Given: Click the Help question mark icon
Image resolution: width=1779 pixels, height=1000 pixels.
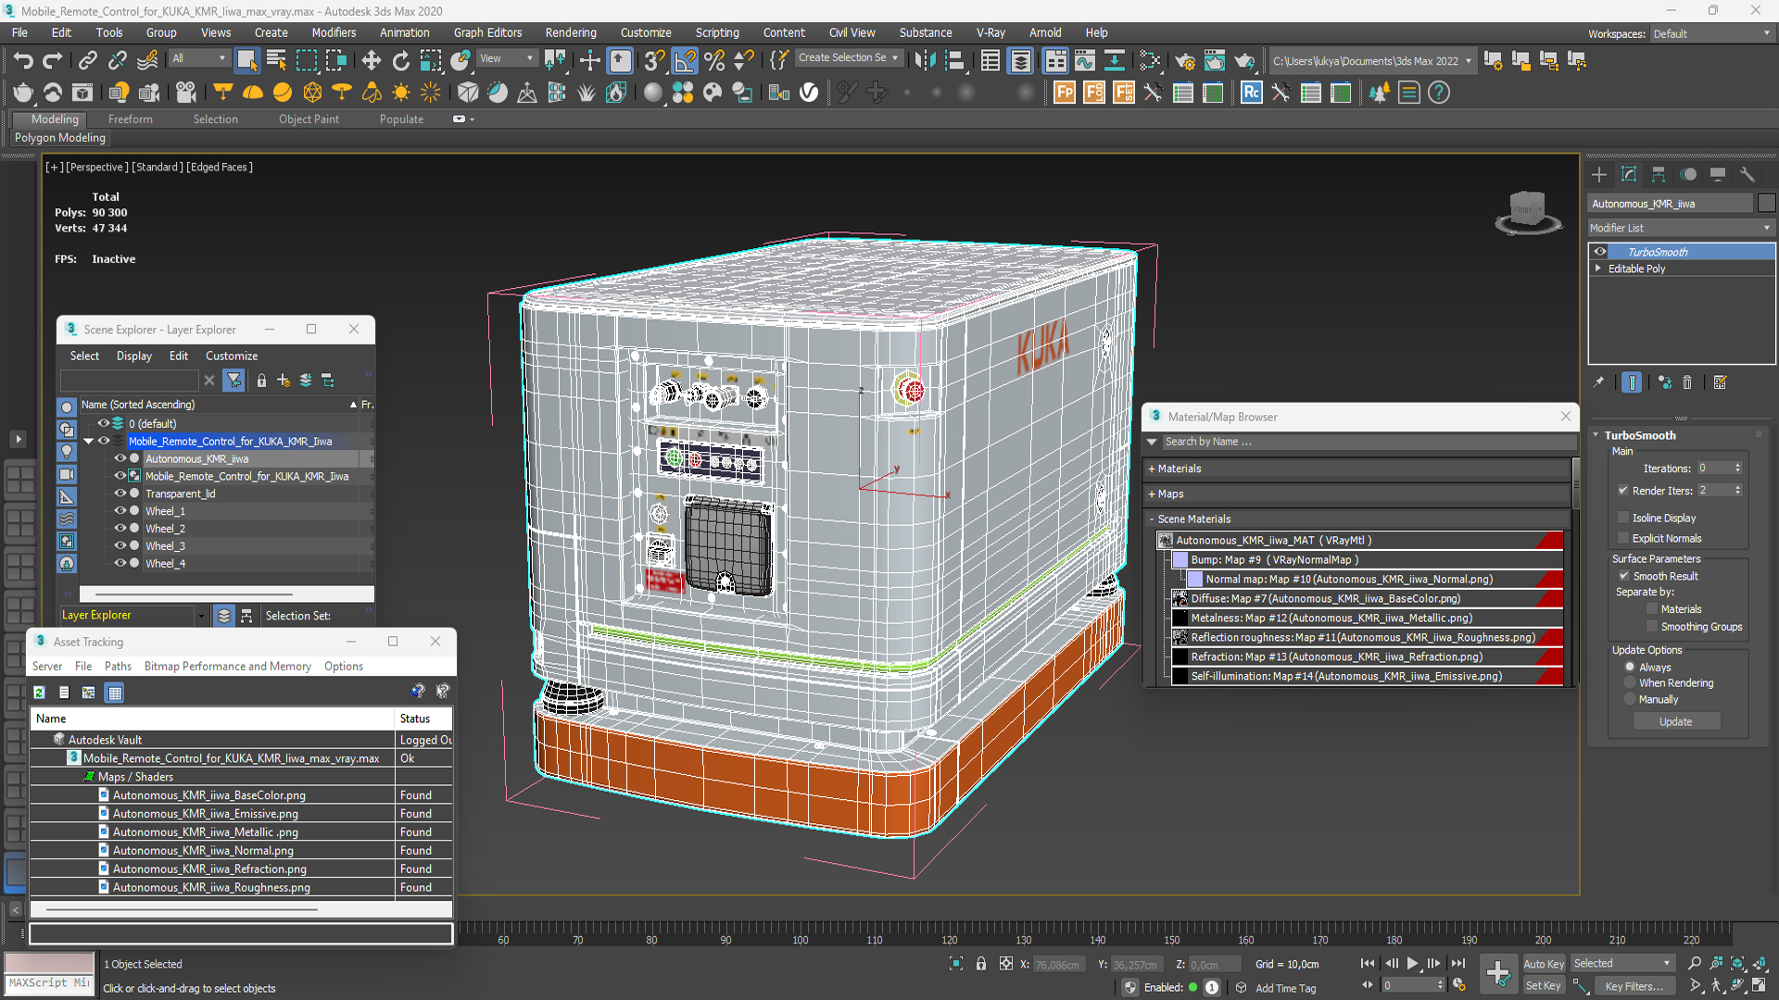Looking at the screenshot, I should coord(1439,93).
